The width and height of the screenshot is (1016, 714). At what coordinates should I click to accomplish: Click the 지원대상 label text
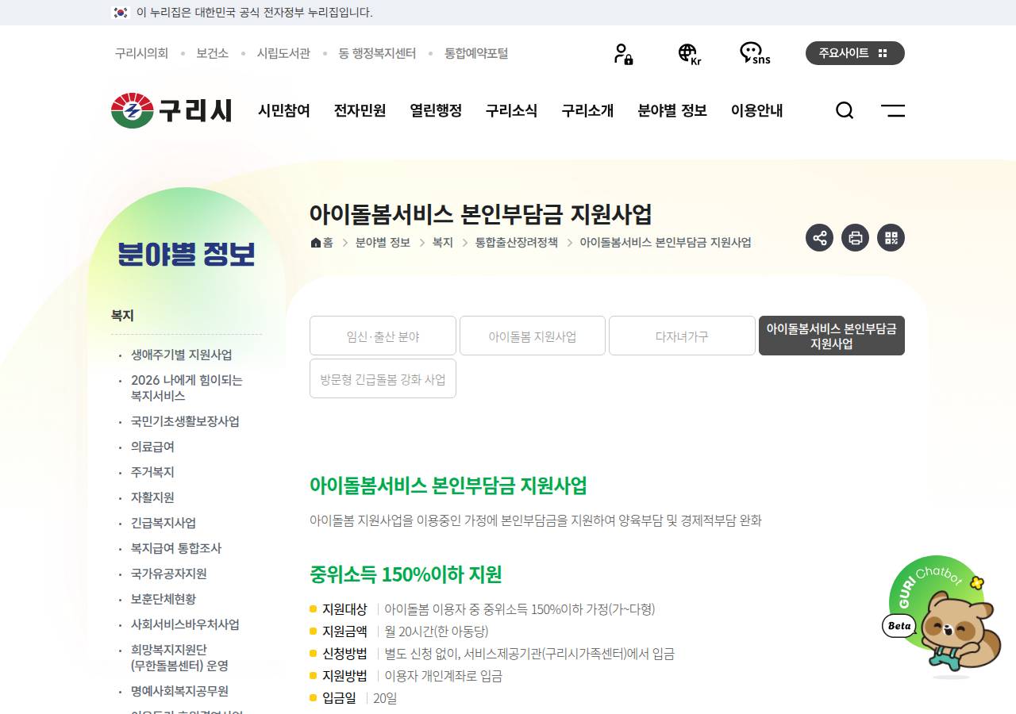(344, 609)
